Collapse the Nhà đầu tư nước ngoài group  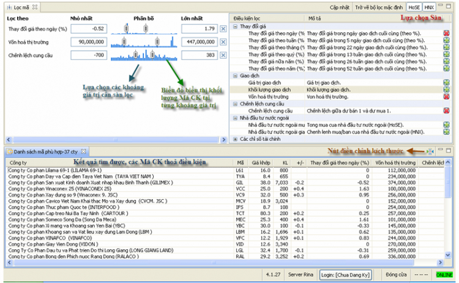click(235, 118)
